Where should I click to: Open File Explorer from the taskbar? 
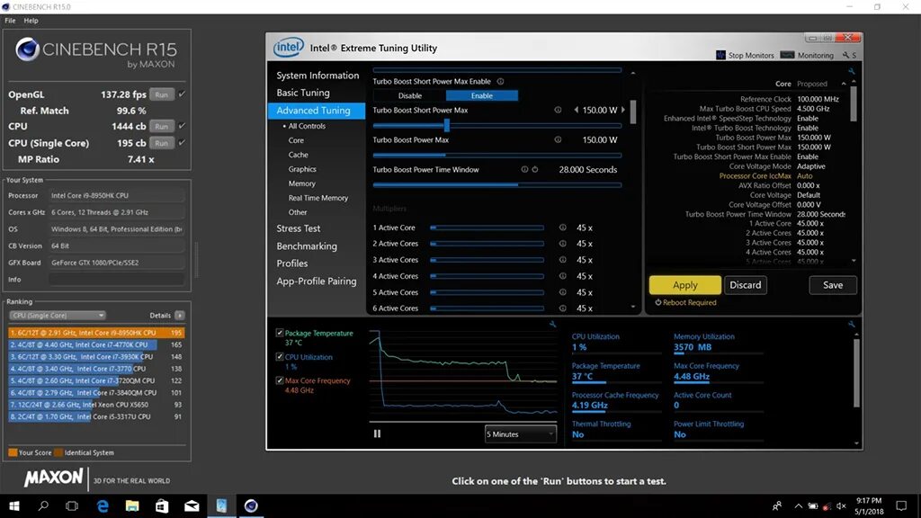tap(132, 505)
